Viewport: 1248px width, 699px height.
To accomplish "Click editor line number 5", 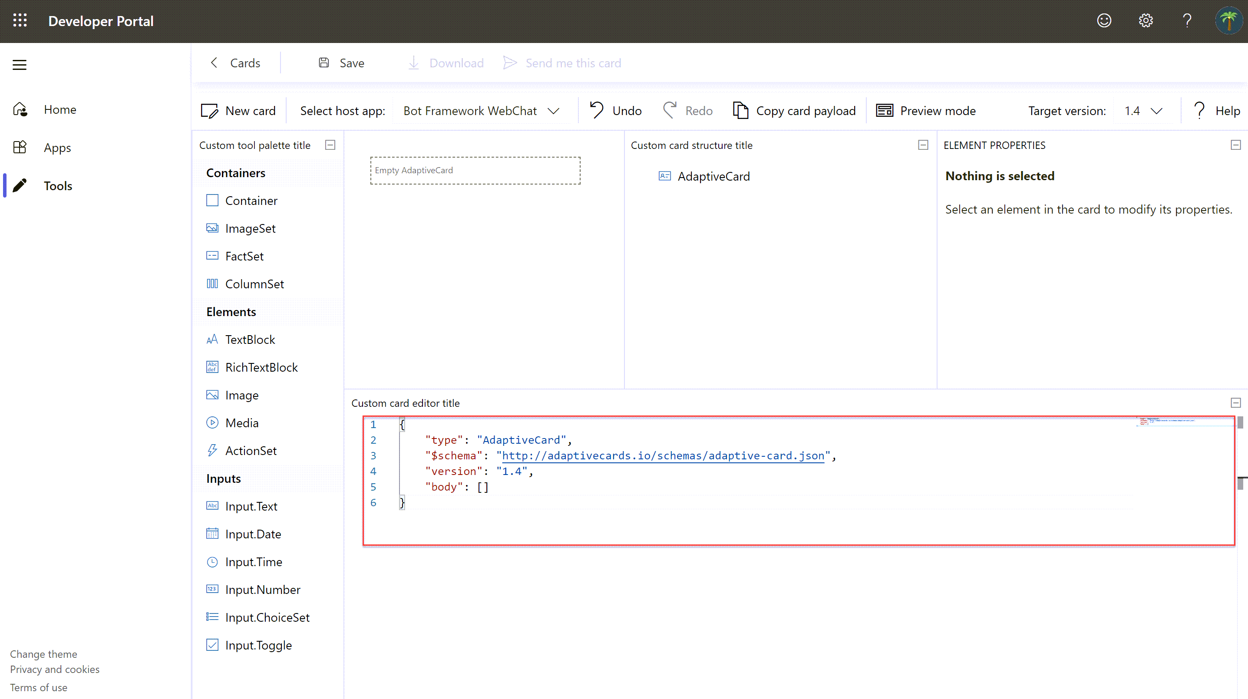I will (373, 487).
